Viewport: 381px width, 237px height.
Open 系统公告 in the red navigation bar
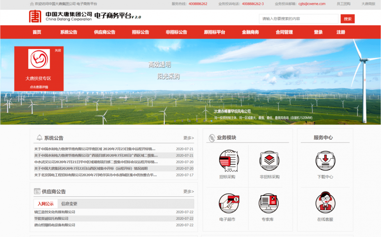pyautogui.click(x=69, y=32)
